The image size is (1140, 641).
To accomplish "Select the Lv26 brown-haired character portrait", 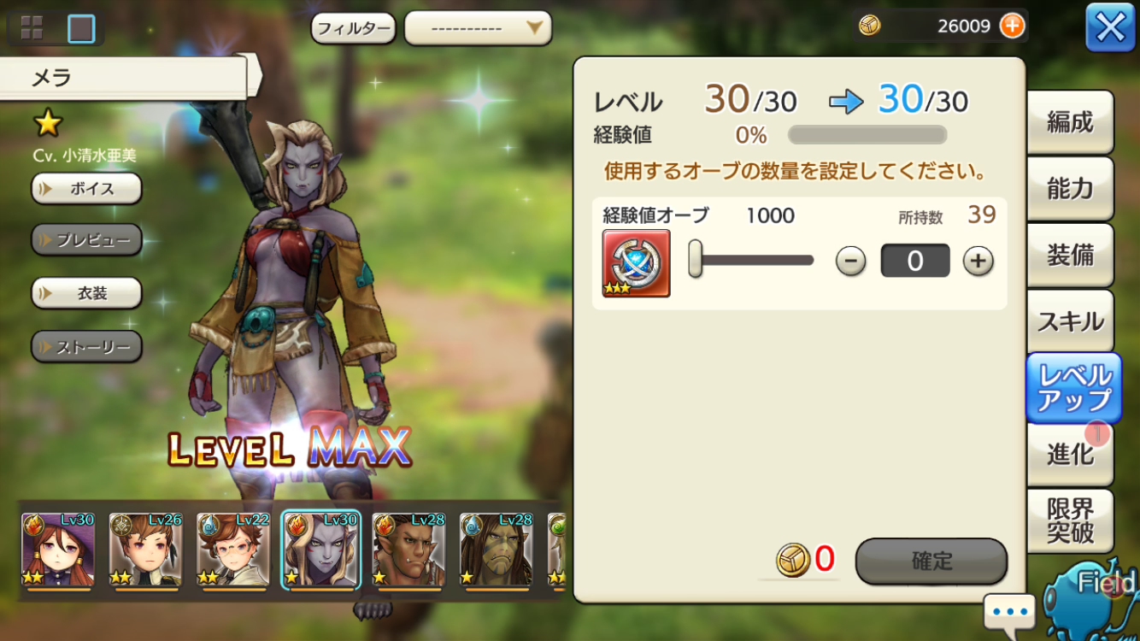I will 145,550.
